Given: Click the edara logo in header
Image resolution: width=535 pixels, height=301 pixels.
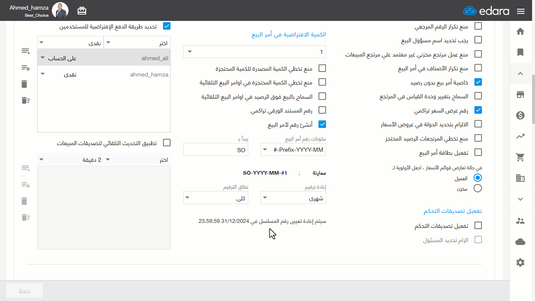Looking at the screenshot, I should (486, 11).
